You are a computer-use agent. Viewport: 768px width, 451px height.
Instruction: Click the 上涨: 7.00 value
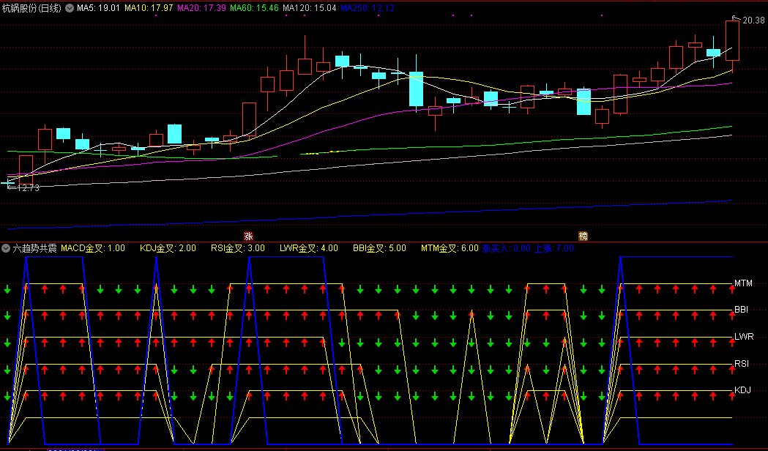(553, 248)
